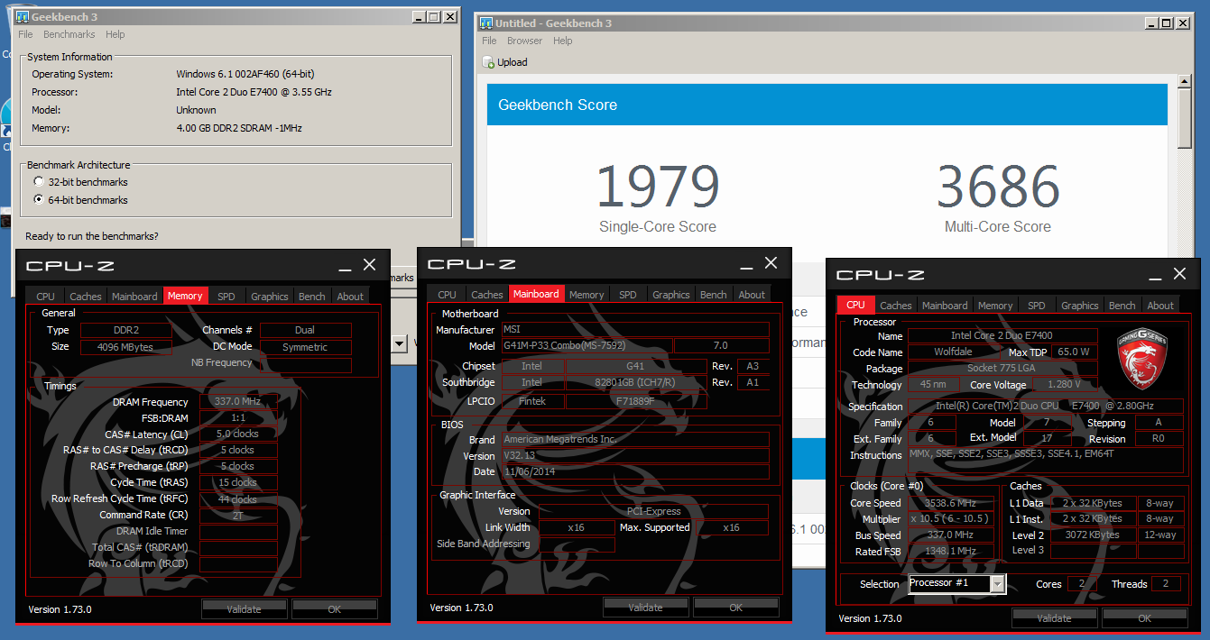The height and width of the screenshot is (640, 1210).
Task: Click OK in Memory CPU-Z window
Action: (x=334, y=608)
